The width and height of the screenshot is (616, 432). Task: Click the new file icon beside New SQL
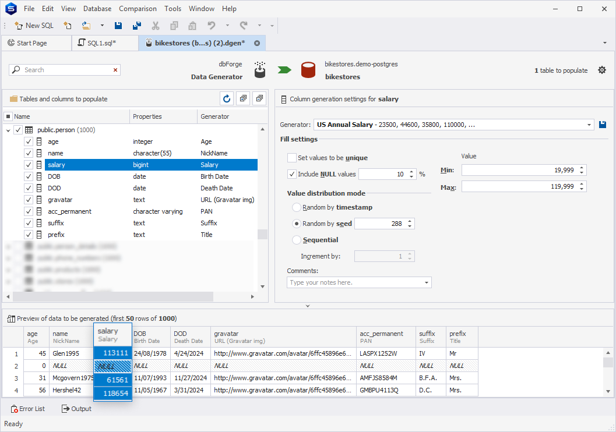coord(68,26)
